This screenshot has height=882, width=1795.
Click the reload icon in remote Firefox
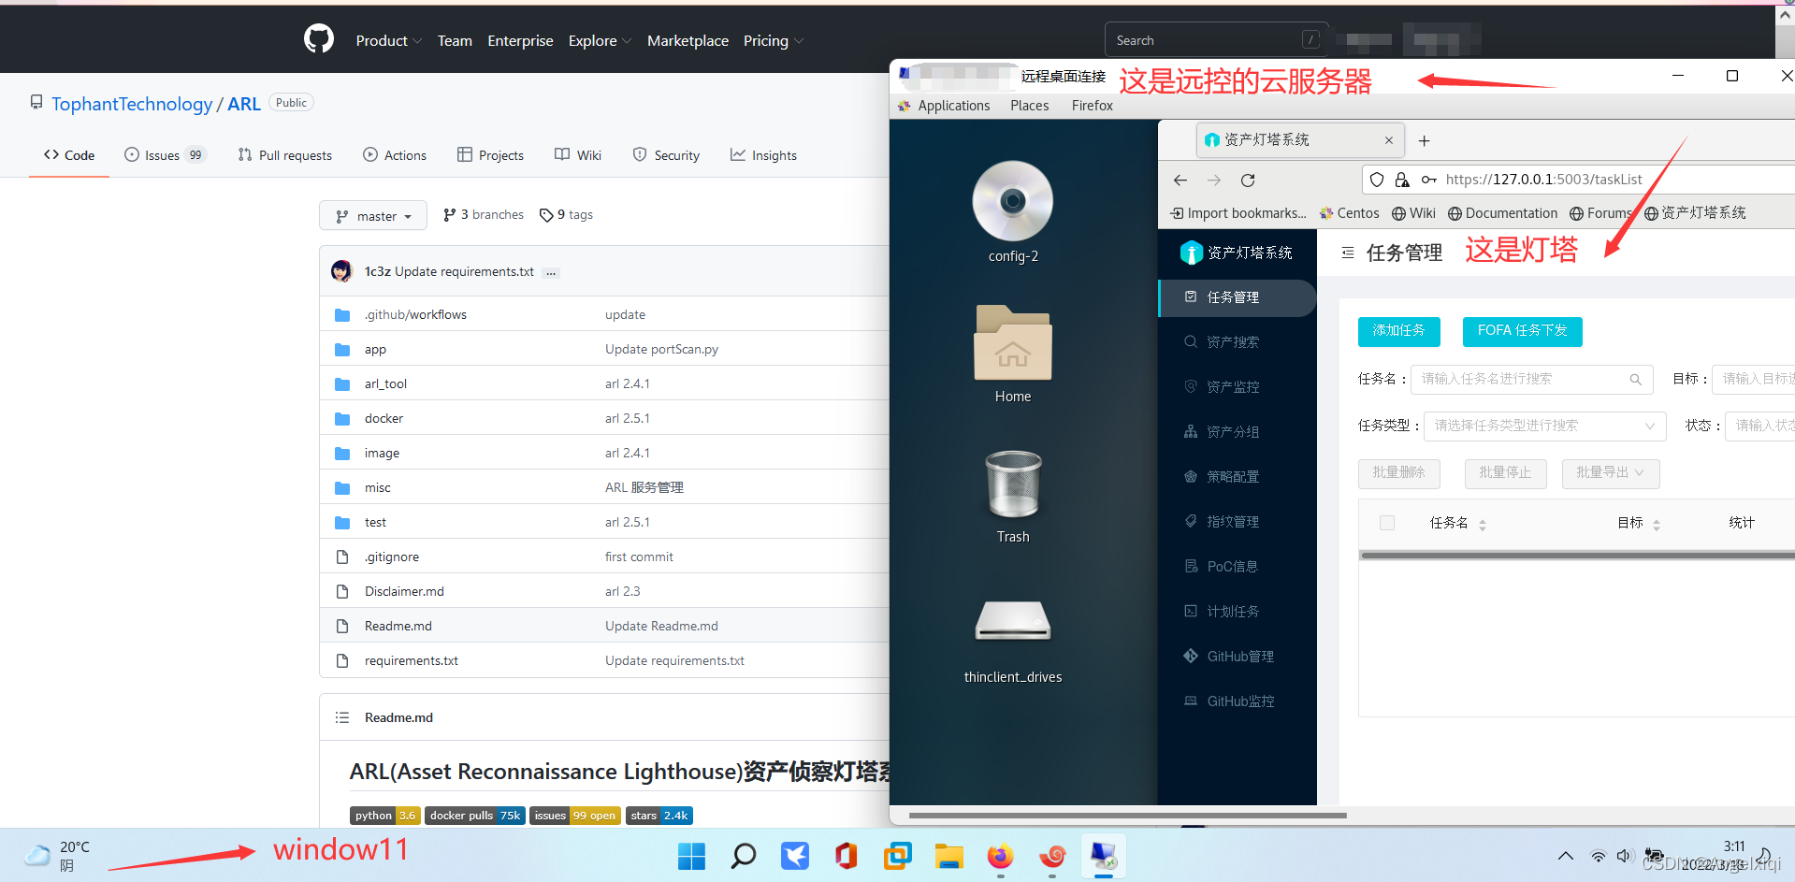1248,180
